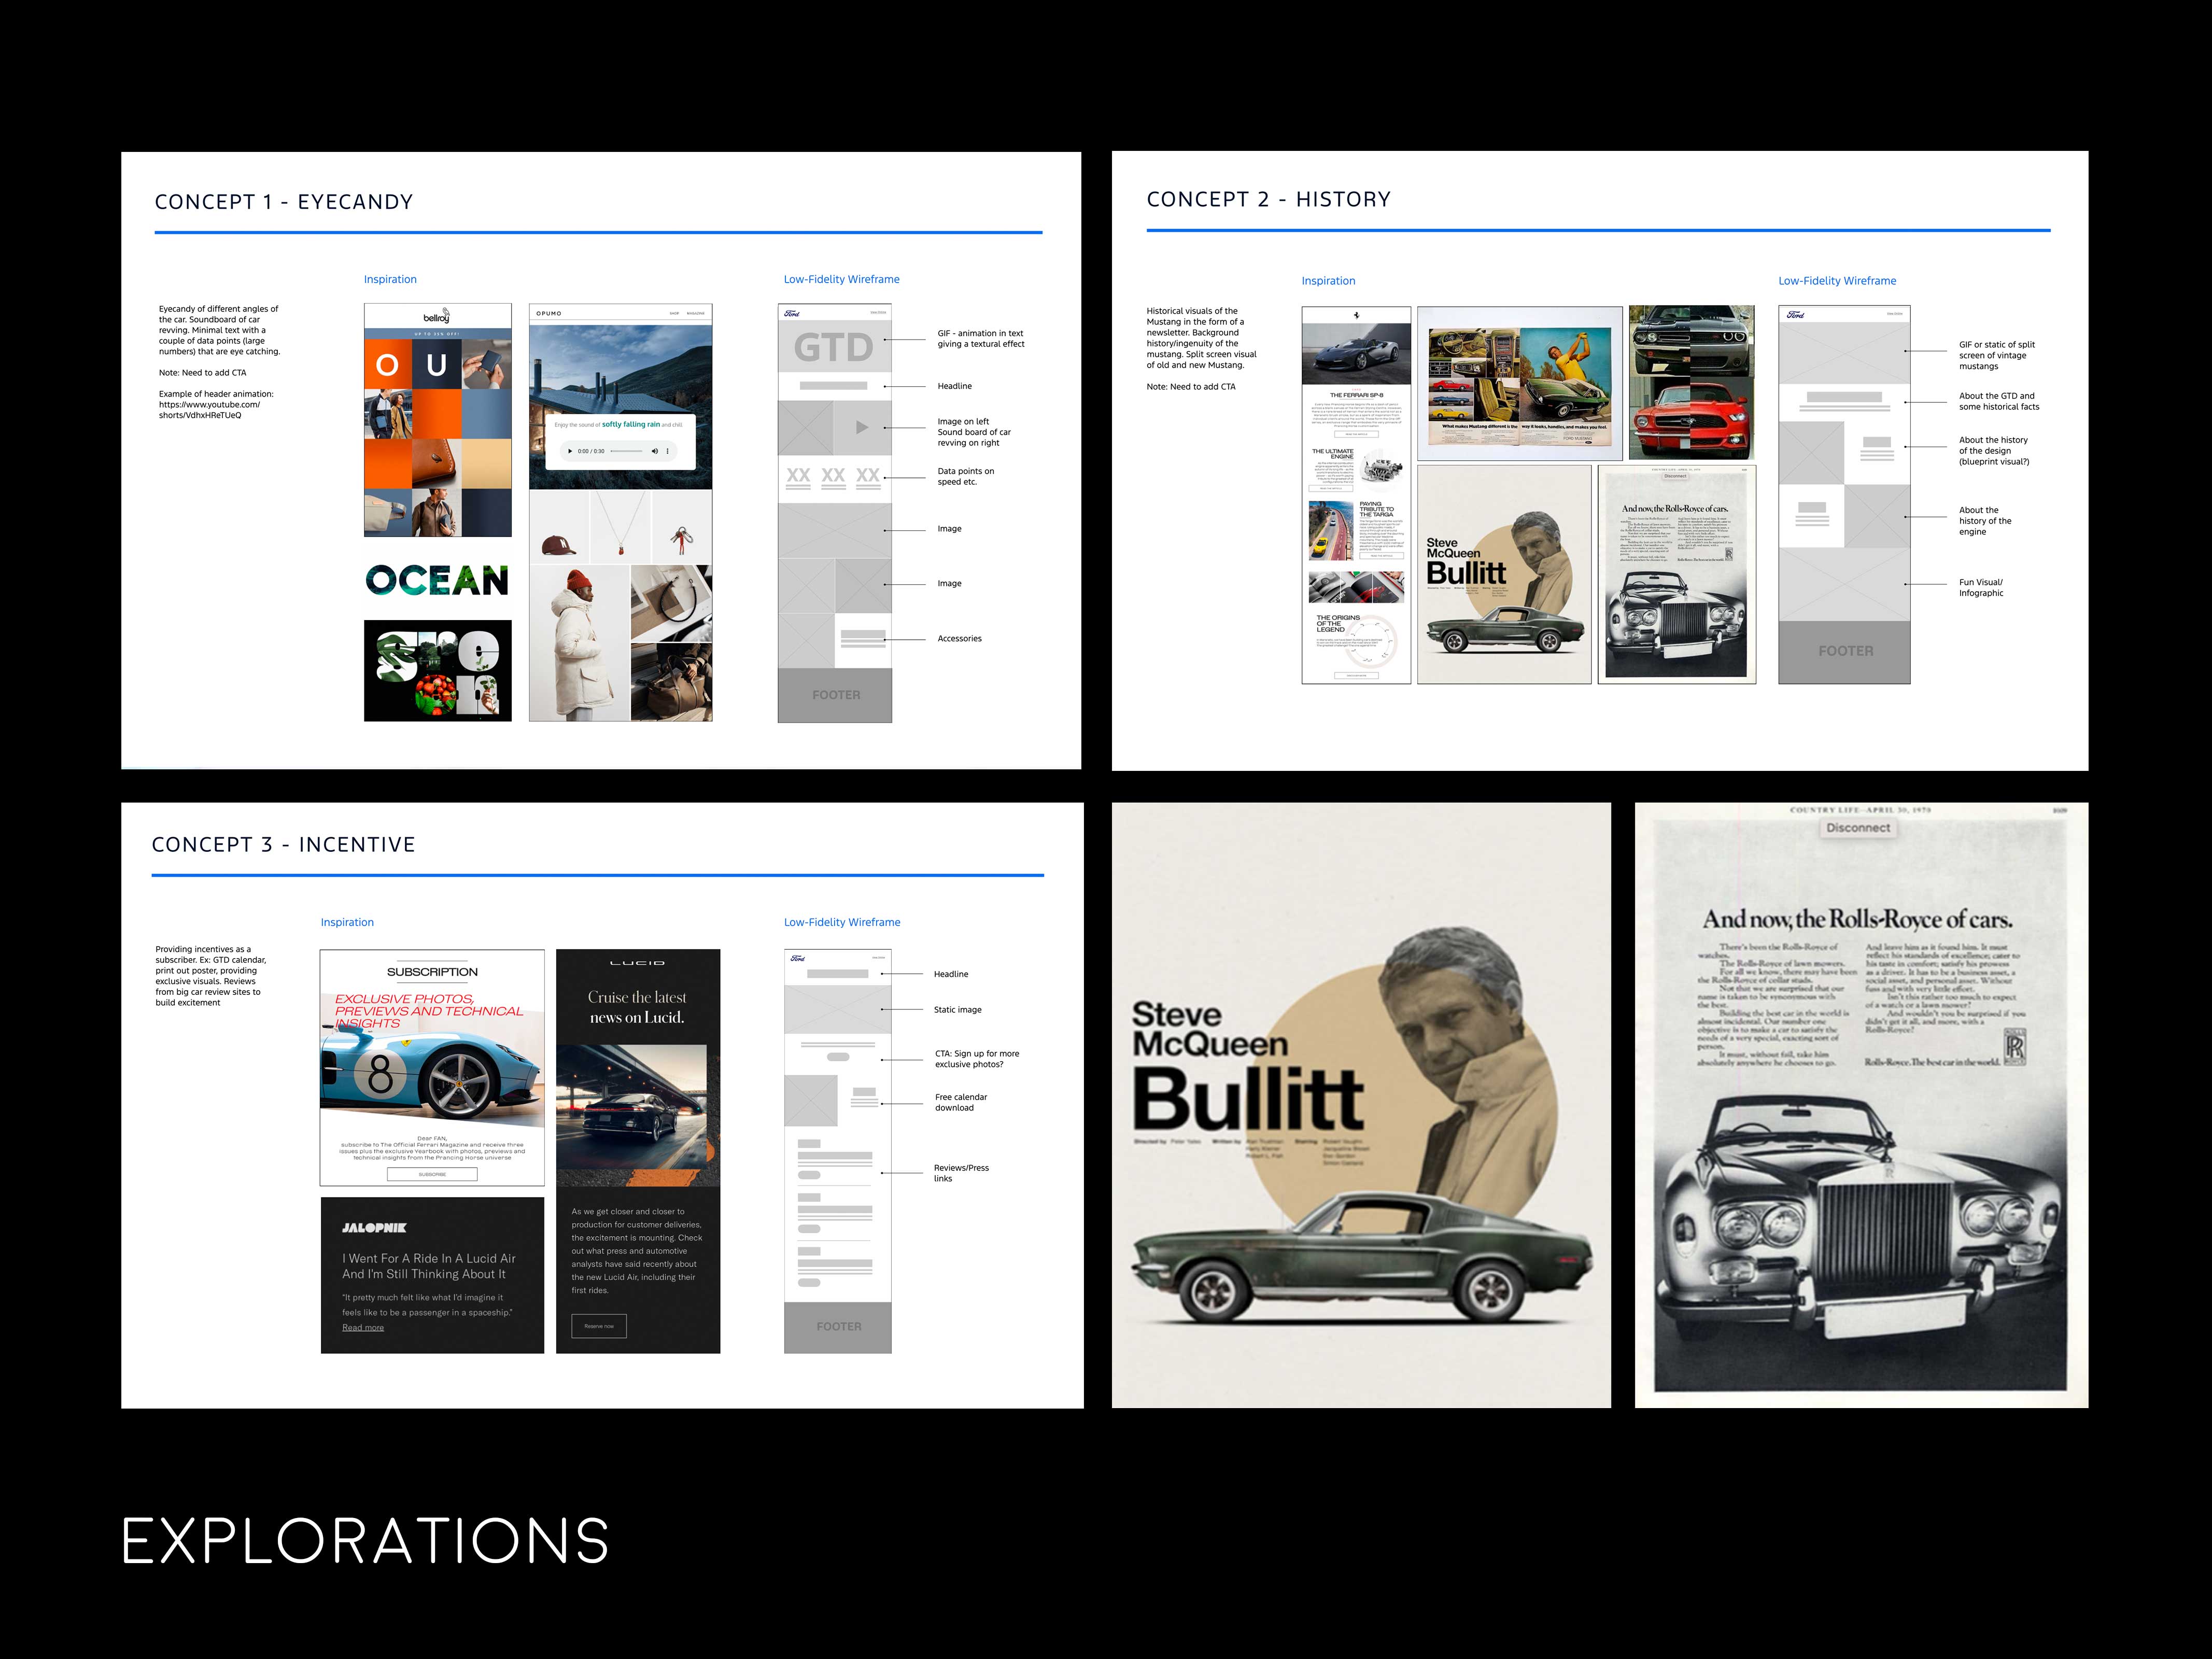Click the audio progress bar in Opumo email
This screenshot has height=1659, width=2212.
(x=626, y=451)
